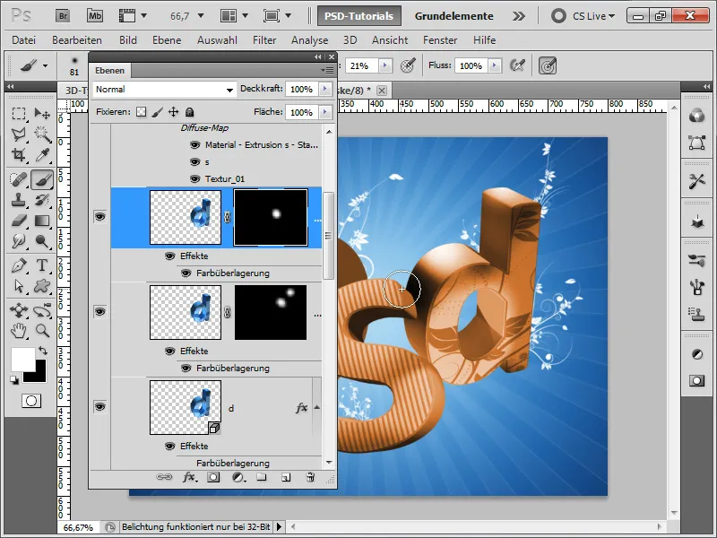Viewport: 717px width, 538px height.
Task: Toggle visibility of s texture entry
Action: point(194,162)
